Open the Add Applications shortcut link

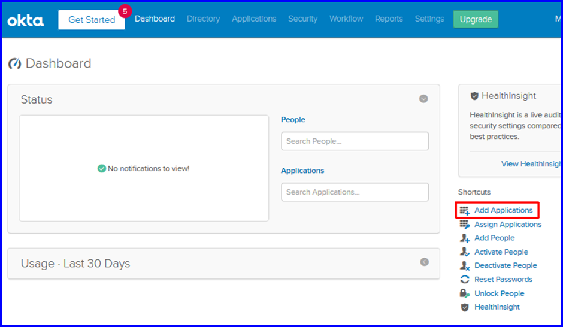(x=503, y=210)
